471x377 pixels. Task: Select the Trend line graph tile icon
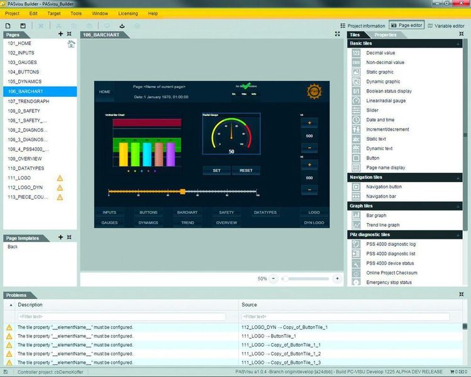click(356, 225)
